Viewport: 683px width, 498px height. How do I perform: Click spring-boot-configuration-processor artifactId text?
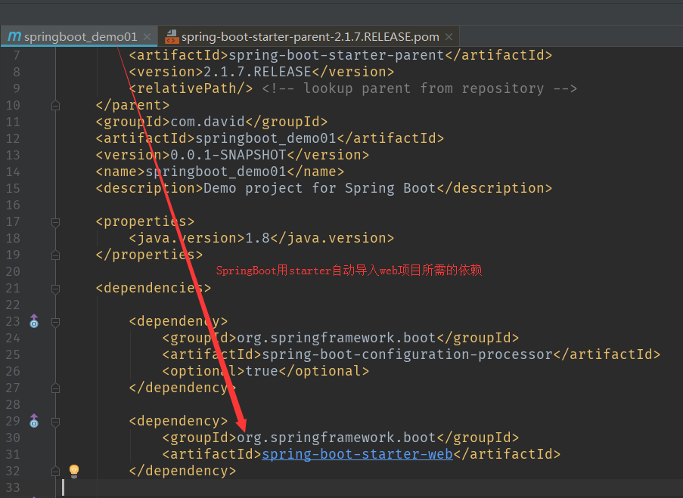pyautogui.click(x=407, y=354)
